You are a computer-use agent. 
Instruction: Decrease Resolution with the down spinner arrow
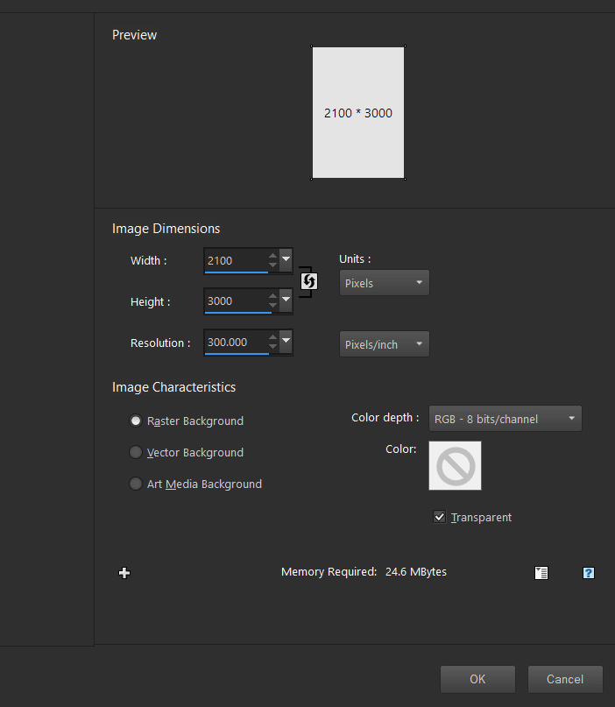tap(272, 346)
